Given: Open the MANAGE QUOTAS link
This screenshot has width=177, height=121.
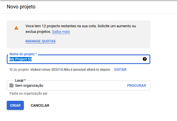Looking at the screenshot, I should point(40,41).
